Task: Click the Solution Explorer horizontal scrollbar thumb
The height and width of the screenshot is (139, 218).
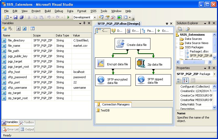Action: tap(194, 62)
